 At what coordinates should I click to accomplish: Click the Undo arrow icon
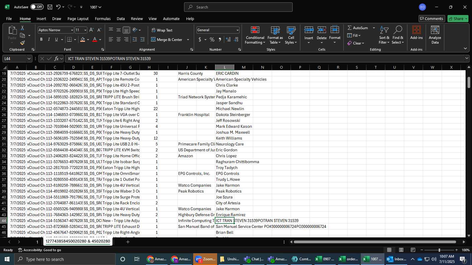pyautogui.click(x=58, y=7)
